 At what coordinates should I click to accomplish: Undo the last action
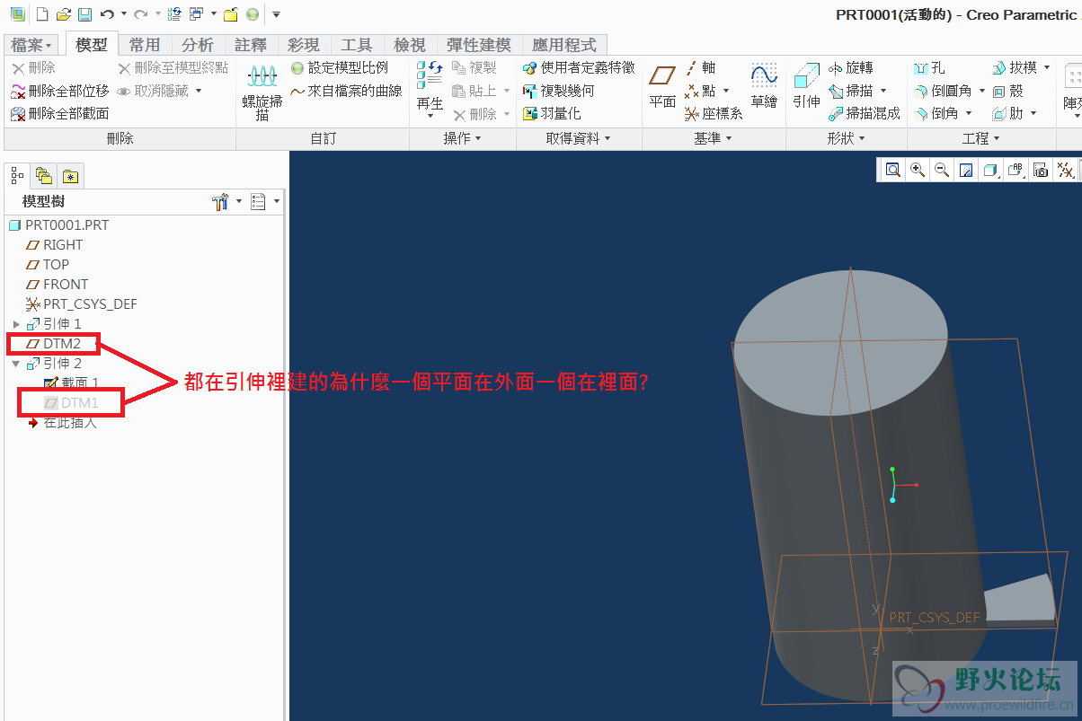107,14
